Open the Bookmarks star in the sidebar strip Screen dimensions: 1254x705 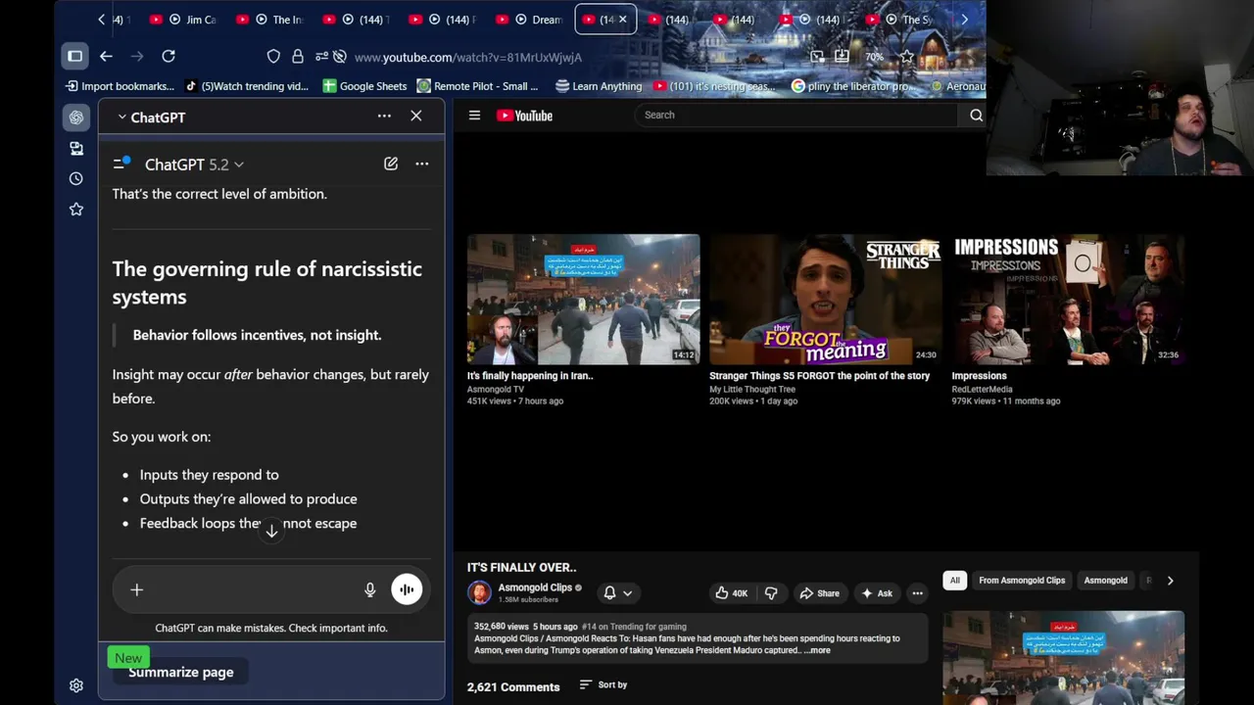76,209
